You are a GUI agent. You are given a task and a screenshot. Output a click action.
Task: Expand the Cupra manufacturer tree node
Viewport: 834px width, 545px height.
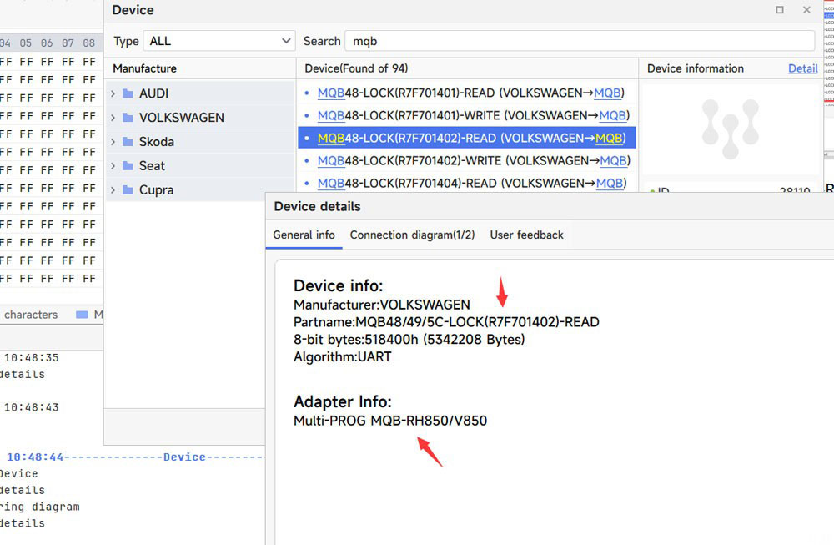tap(113, 190)
